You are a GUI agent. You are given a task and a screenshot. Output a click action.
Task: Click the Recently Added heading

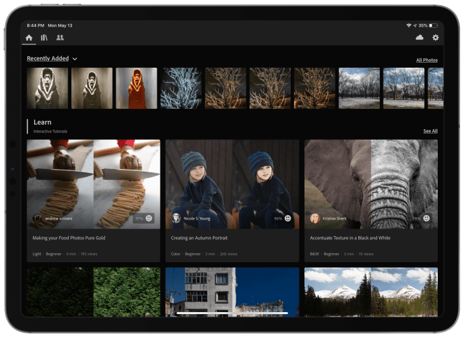click(x=48, y=58)
